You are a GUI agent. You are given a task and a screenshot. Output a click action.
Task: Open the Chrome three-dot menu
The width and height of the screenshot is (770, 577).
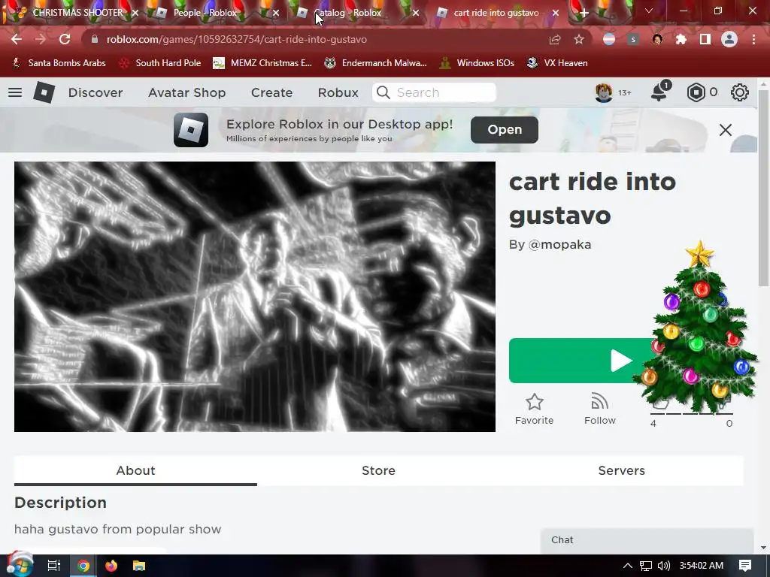pyautogui.click(x=753, y=39)
